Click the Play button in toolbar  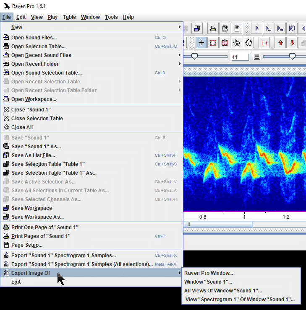257,28
